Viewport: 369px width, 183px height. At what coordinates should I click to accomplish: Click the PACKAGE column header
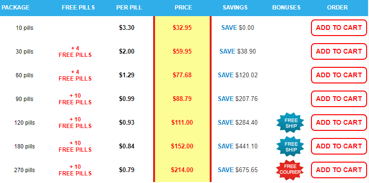tap(16, 8)
